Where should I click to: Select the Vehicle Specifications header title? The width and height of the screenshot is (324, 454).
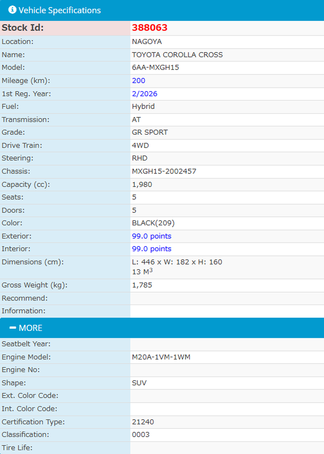coord(60,10)
